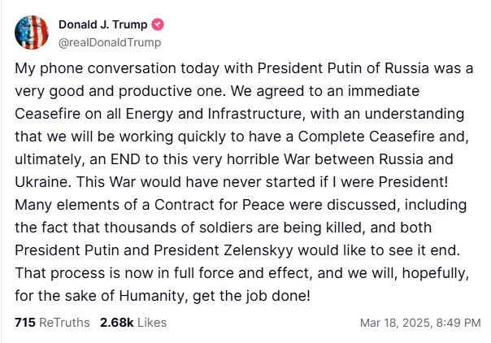Click the Mar 18, 2025 timestamp

point(420,323)
